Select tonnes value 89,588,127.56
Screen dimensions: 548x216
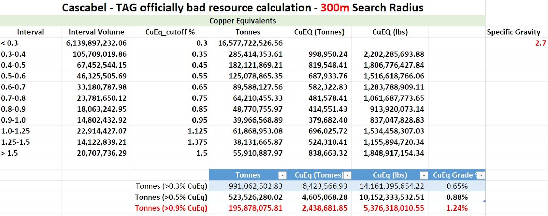(248, 87)
